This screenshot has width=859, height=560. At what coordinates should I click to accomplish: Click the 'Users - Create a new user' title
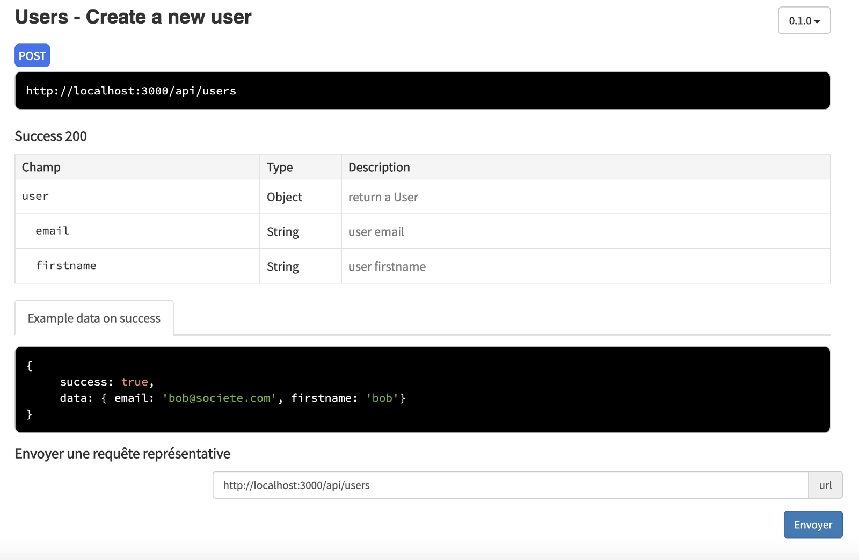[x=133, y=17]
